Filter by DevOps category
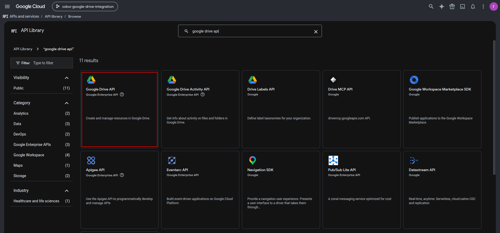Screen dimensions: 500x233 pyautogui.click(x=42, y=134)
